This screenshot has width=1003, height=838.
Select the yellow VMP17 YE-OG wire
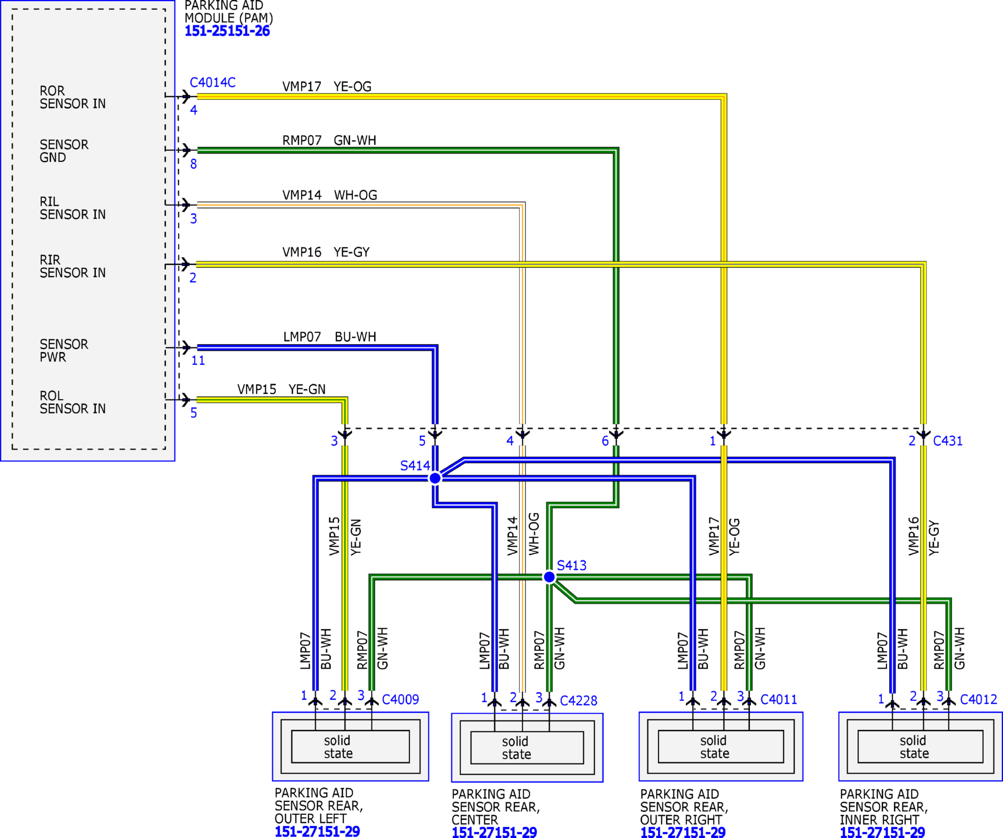point(459,97)
